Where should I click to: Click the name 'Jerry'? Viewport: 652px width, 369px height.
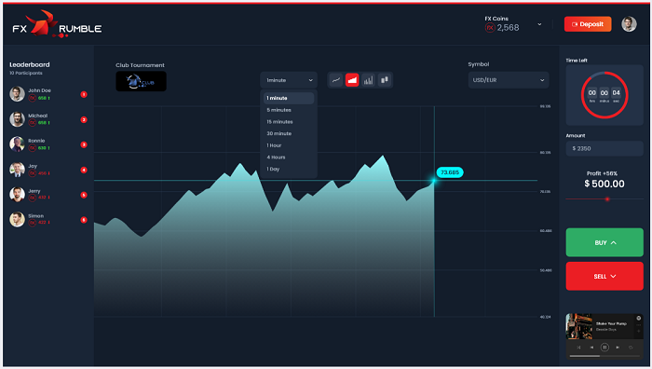[x=34, y=191]
